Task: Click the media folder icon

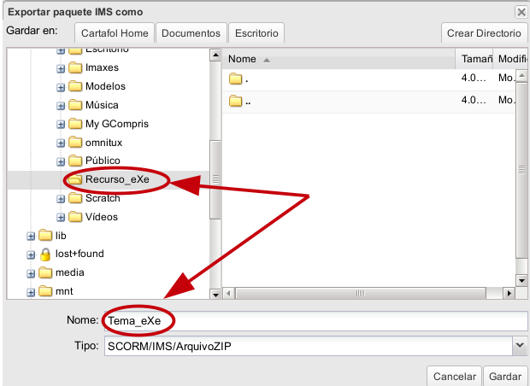Action: (x=46, y=273)
